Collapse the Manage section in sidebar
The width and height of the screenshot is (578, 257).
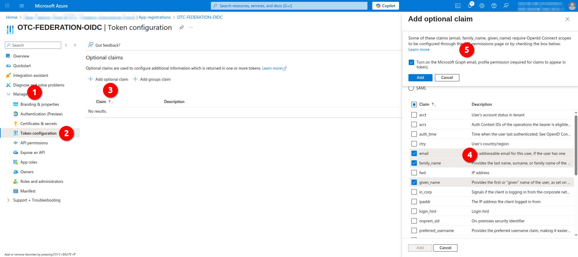[x=8, y=94]
